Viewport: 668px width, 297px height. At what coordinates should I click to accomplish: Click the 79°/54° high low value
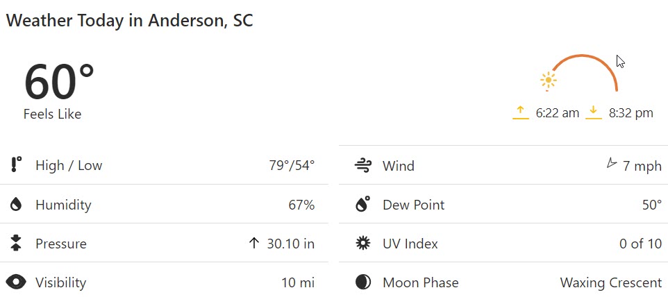pos(292,165)
